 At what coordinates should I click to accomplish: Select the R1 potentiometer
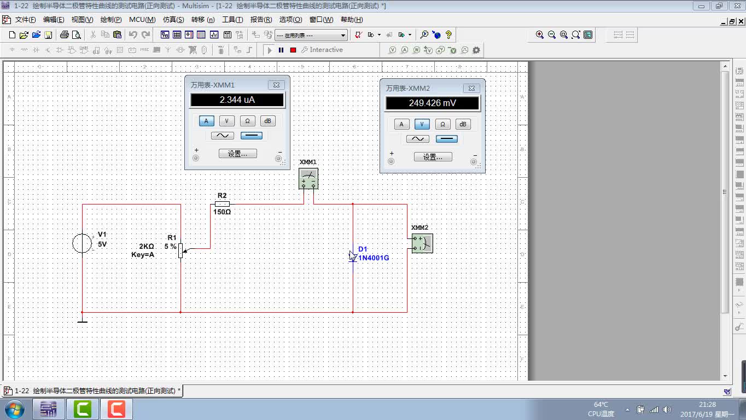(180, 250)
